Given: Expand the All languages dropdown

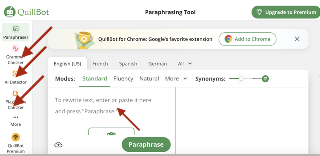Looking at the screenshot, I should point(185,64).
